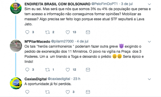Share MªPilarMacedo's tweet via message icon

coord(88,70)
